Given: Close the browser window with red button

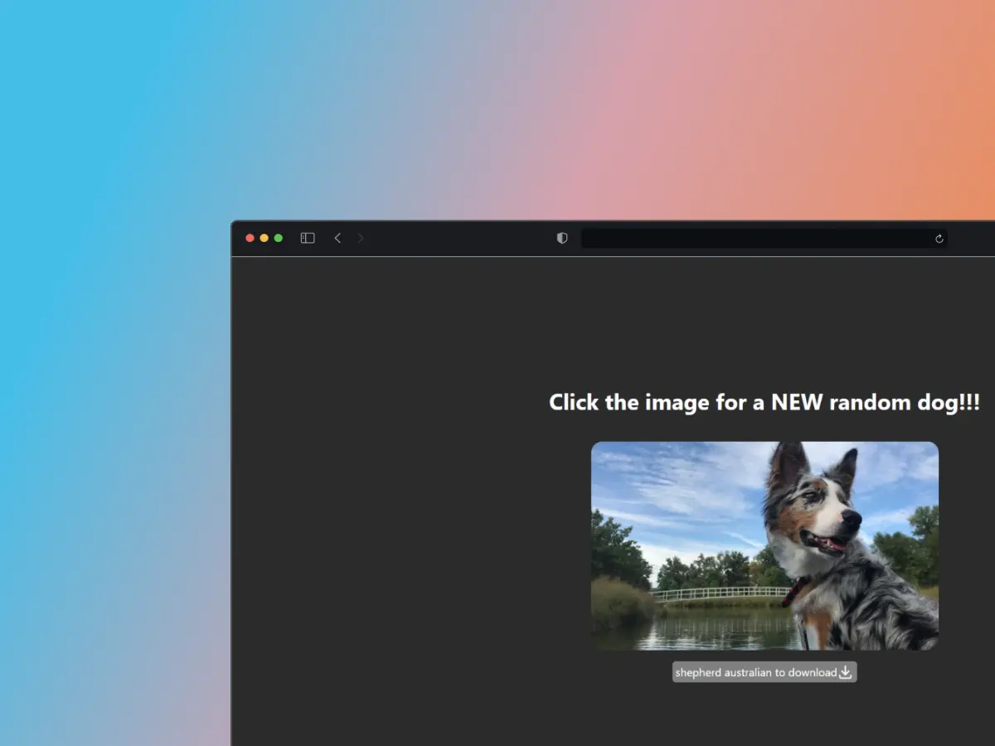Looking at the screenshot, I should pyautogui.click(x=250, y=238).
